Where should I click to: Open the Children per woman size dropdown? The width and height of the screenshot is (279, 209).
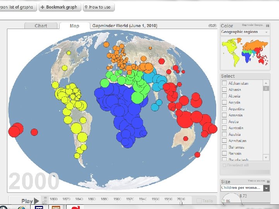click(x=245, y=188)
